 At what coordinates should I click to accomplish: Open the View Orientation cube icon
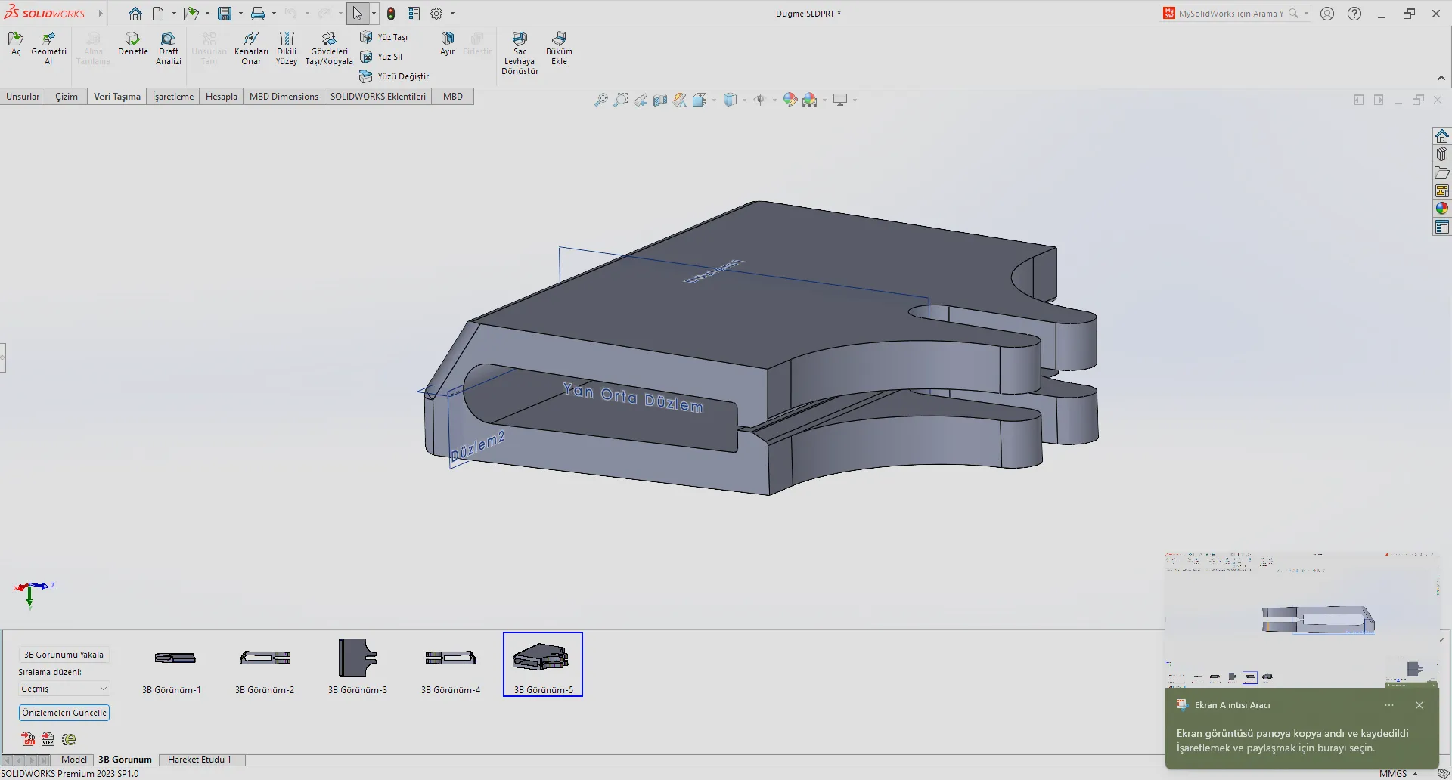pos(700,100)
